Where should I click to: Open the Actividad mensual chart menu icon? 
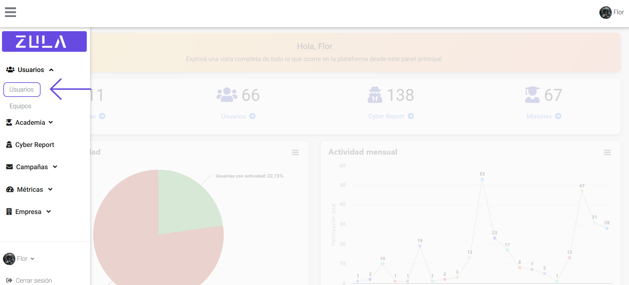click(x=607, y=152)
